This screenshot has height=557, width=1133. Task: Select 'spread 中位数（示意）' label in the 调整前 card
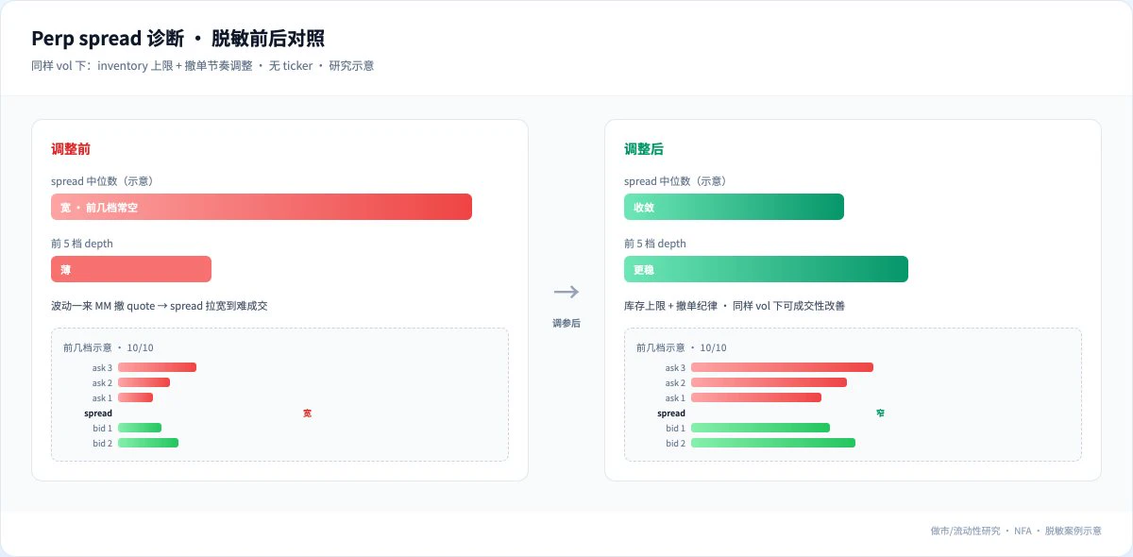[102, 181]
